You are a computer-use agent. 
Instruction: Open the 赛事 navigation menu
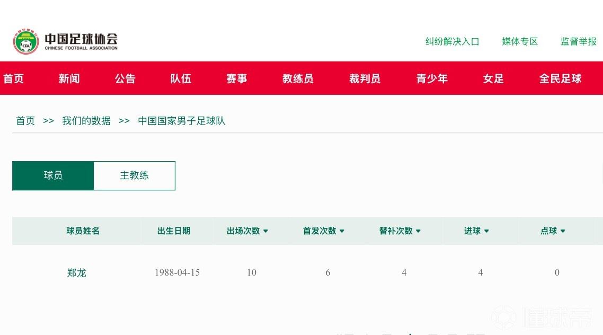(236, 78)
